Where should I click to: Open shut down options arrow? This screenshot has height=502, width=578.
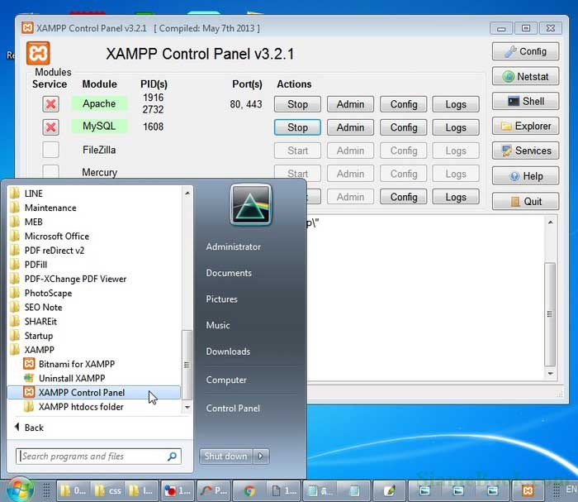(261, 457)
